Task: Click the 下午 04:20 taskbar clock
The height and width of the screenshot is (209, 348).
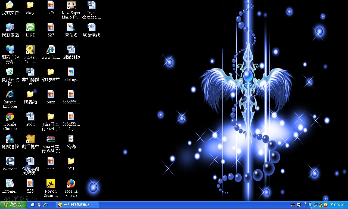Action: tap(337, 205)
